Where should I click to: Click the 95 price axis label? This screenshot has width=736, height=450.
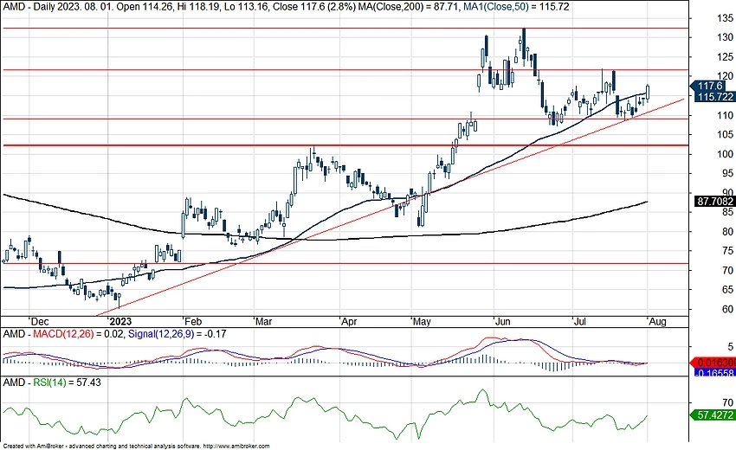728,174
